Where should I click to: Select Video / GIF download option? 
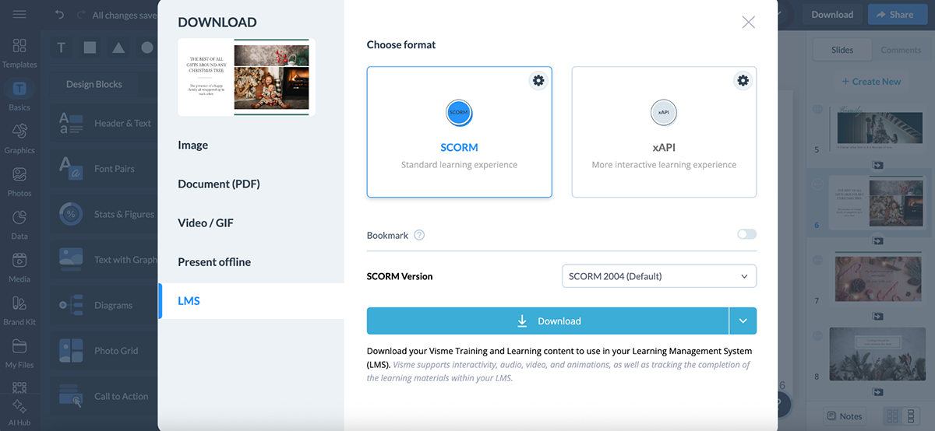coord(206,223)
